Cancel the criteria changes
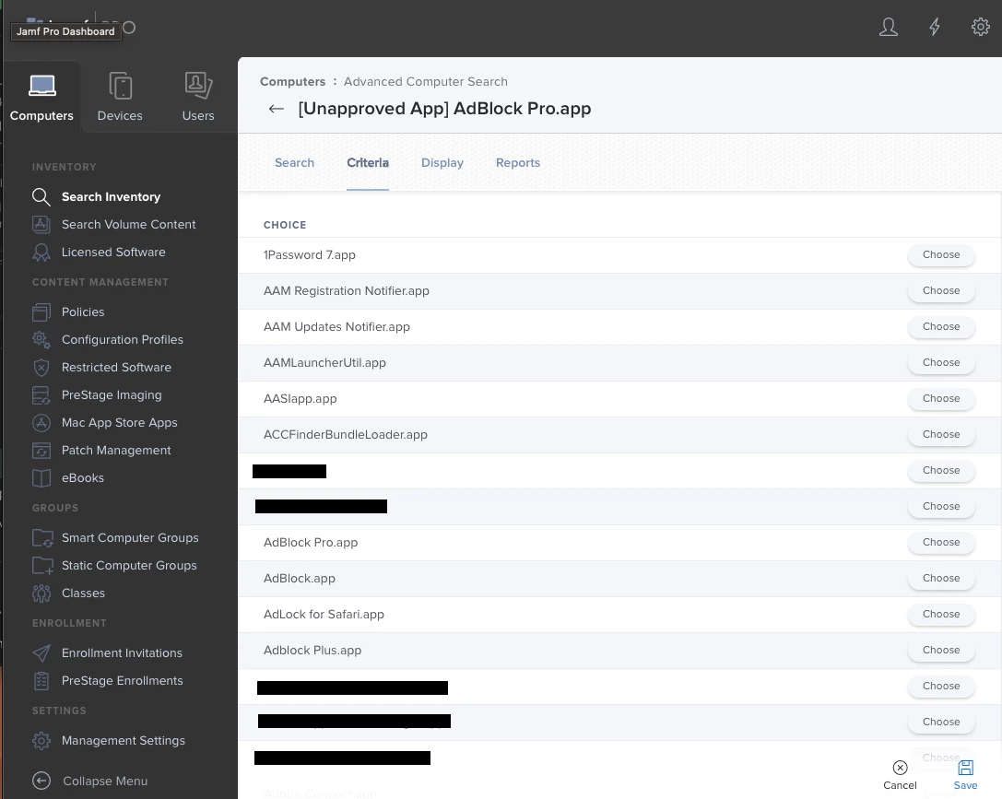1002x799 pixels. [900, 775]
